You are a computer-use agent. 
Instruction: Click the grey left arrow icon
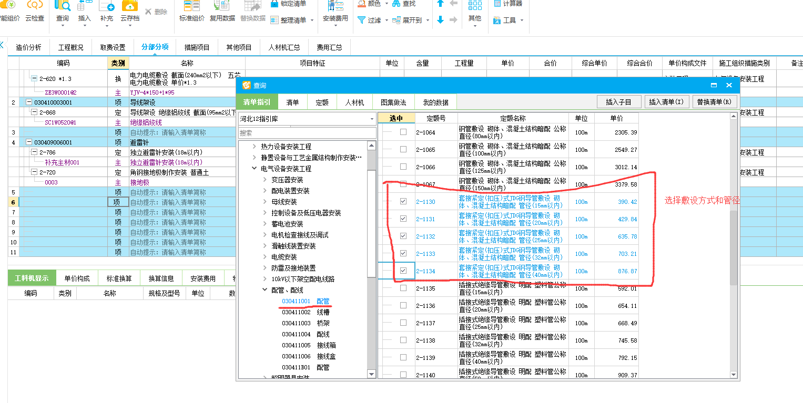(x=453, y=4)
